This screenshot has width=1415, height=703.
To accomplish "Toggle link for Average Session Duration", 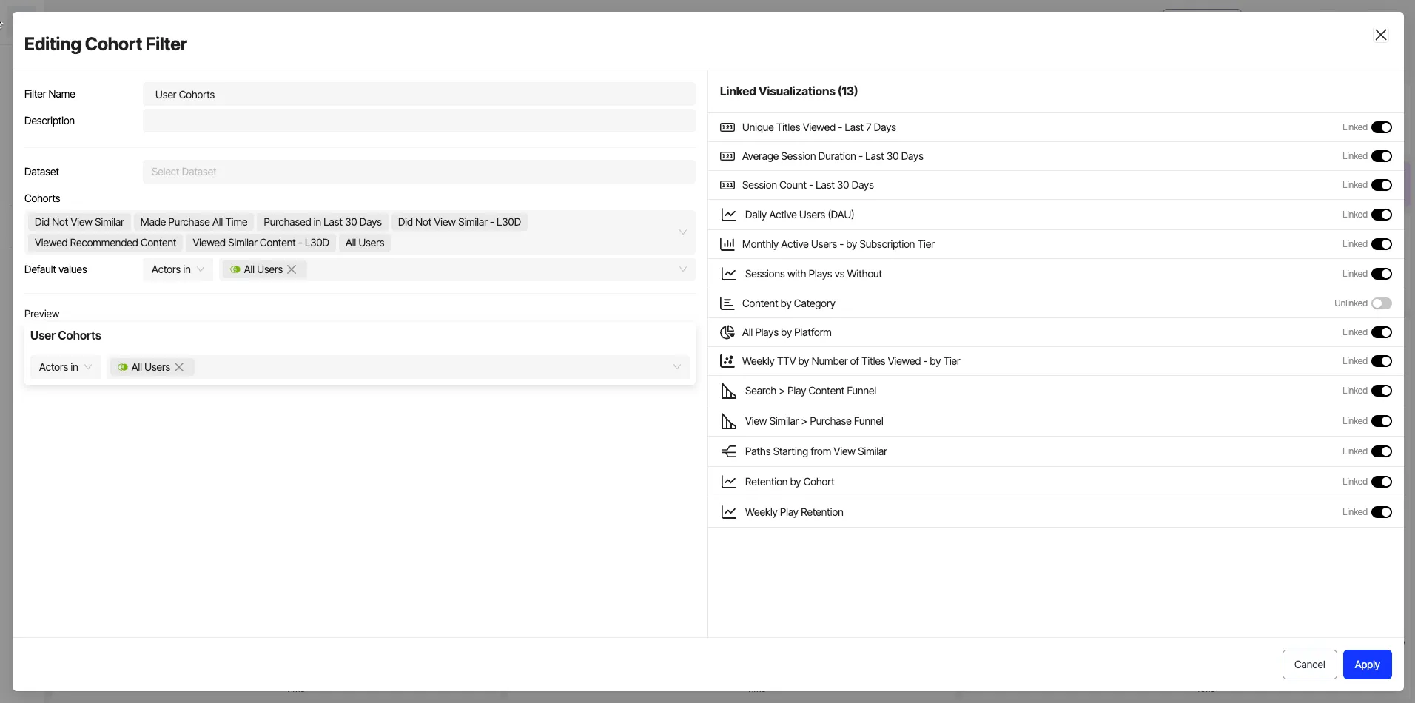I will pos(1382,156).
